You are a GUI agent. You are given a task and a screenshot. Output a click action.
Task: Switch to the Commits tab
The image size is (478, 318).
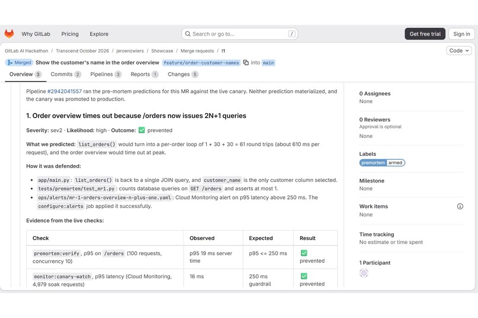click(66, 74)
